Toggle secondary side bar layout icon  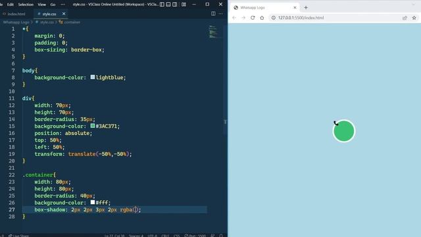click(x=175, y=5)
